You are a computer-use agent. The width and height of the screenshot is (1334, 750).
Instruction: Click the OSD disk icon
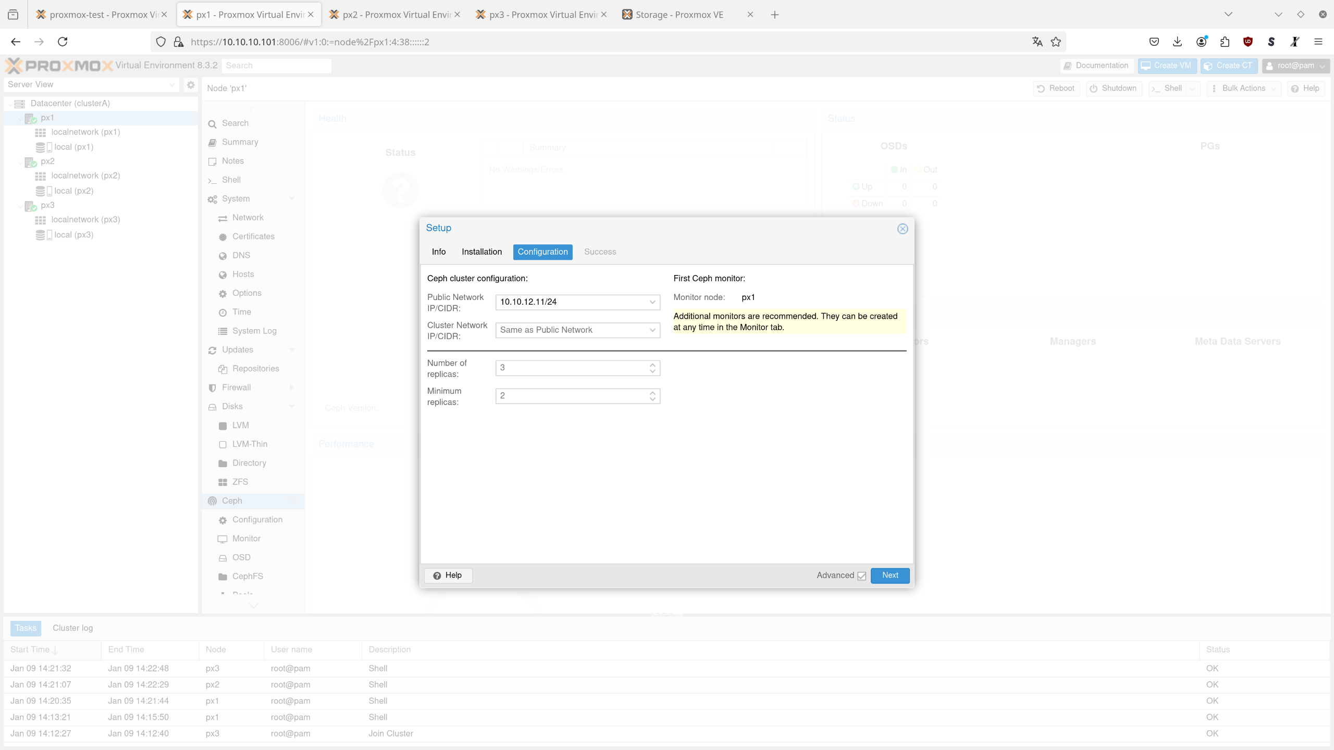click(x=223, y=558)
